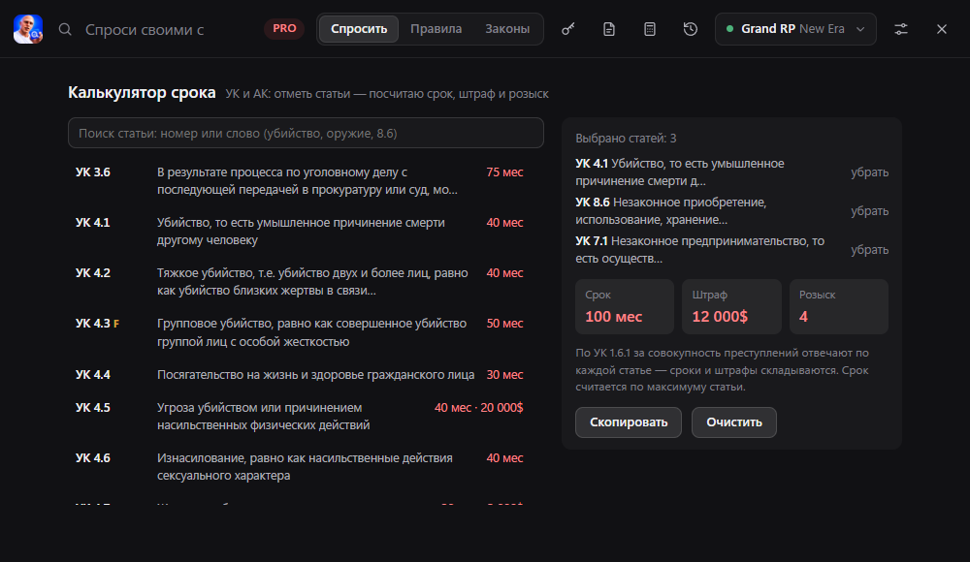Click the search magnifier icon
The height and width of the screenshot is (562, 970).
pyautogui.click(x=65, y=29)
